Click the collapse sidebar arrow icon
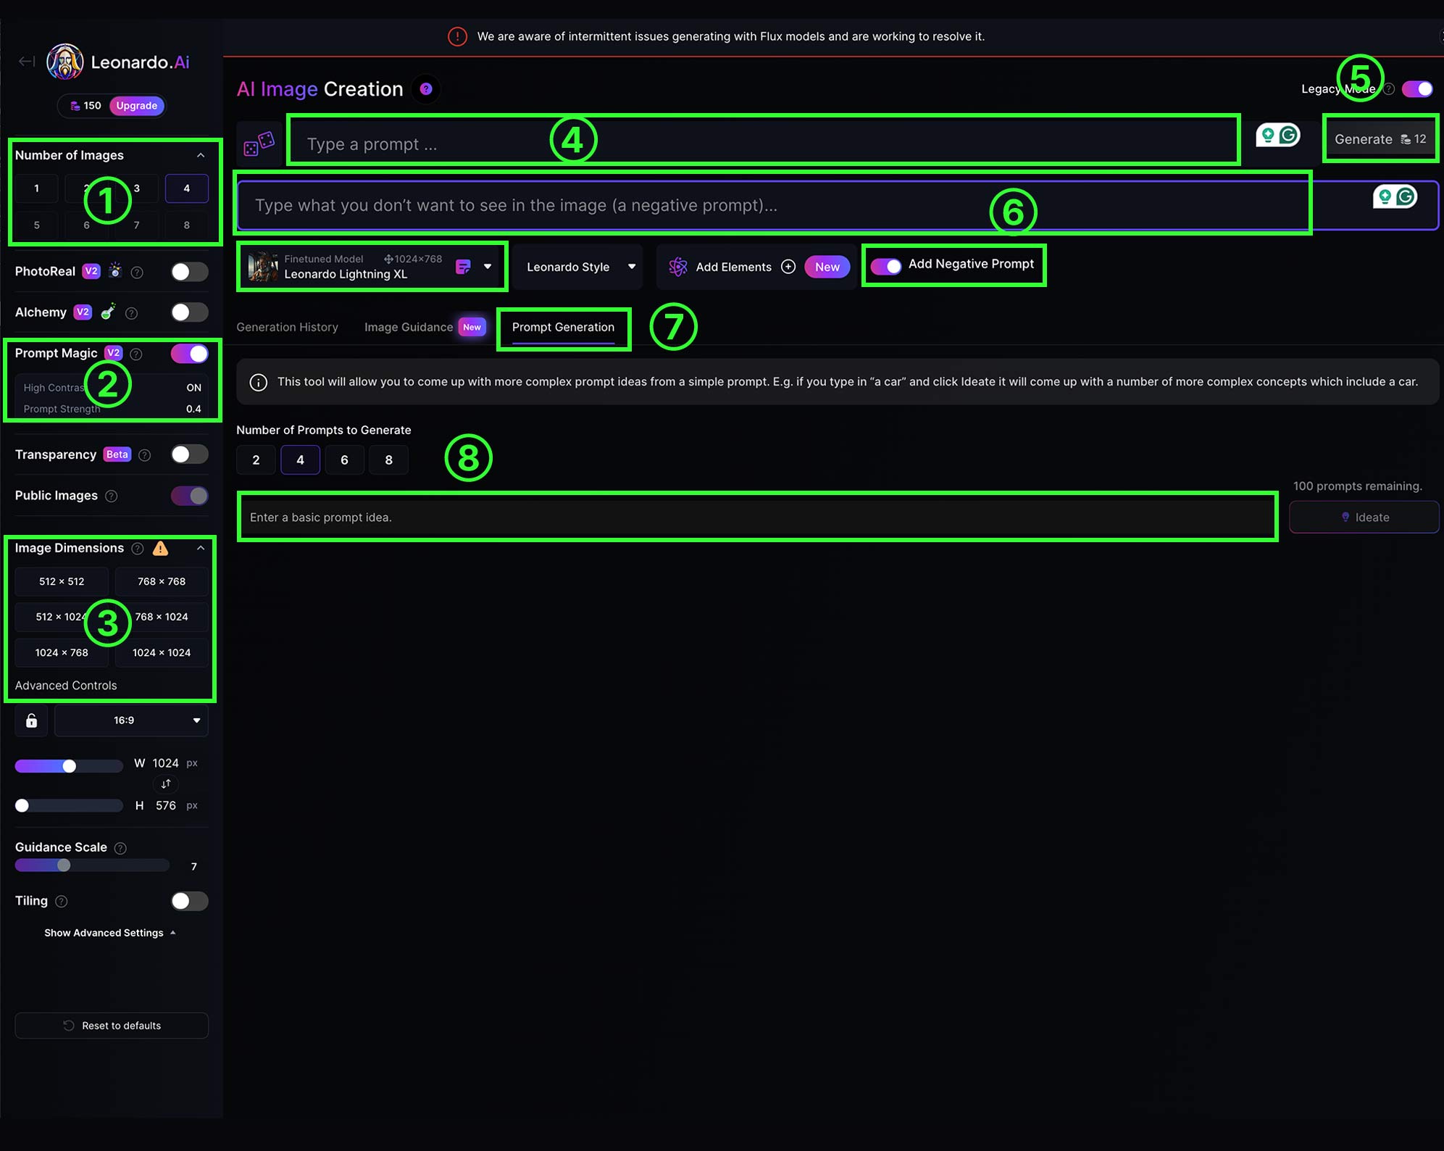The image size is (1444, 1151). 27,62
